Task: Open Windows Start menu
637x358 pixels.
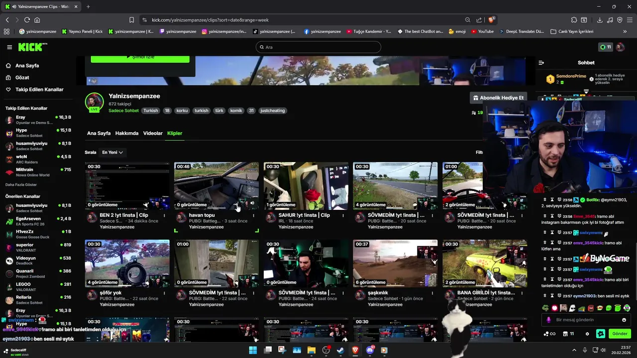Action: coord(253,350)
